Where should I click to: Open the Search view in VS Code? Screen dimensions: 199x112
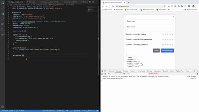2,8
